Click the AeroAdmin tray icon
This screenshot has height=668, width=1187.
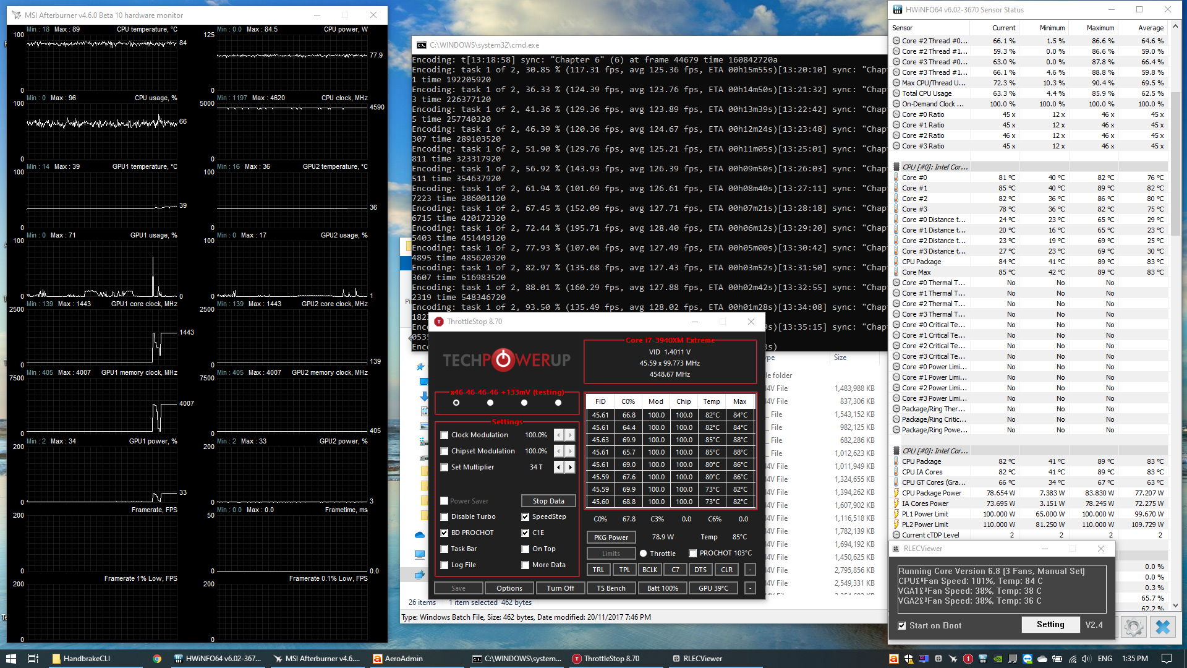coord(894,659)
